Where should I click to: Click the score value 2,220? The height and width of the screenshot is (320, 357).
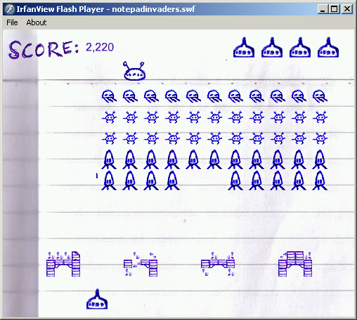point(100,48)
